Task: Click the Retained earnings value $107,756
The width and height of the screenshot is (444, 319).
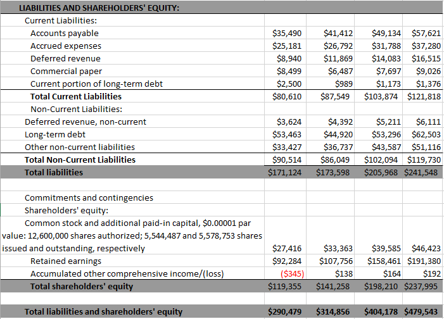Action: [334, 261]
